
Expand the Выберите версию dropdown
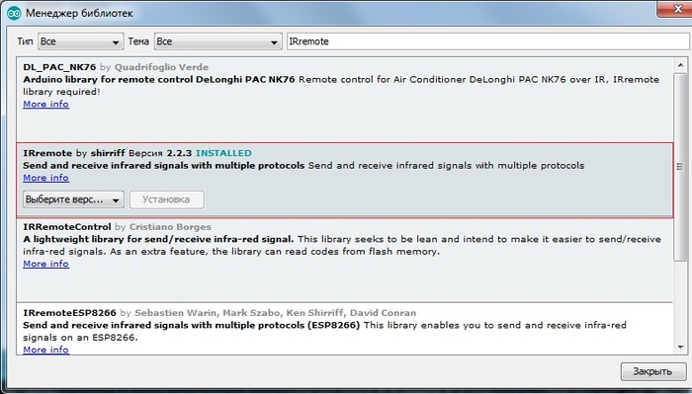pyautogui.click(x=73, y=199)
